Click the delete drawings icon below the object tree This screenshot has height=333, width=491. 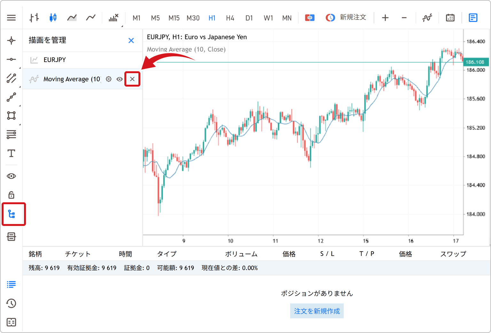pos(11,236)
